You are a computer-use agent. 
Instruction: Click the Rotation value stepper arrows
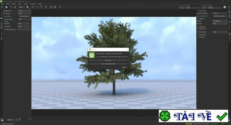(x=227, y=21)
